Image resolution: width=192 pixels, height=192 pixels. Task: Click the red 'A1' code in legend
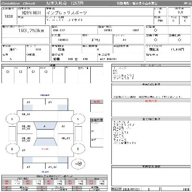point(49,181)
